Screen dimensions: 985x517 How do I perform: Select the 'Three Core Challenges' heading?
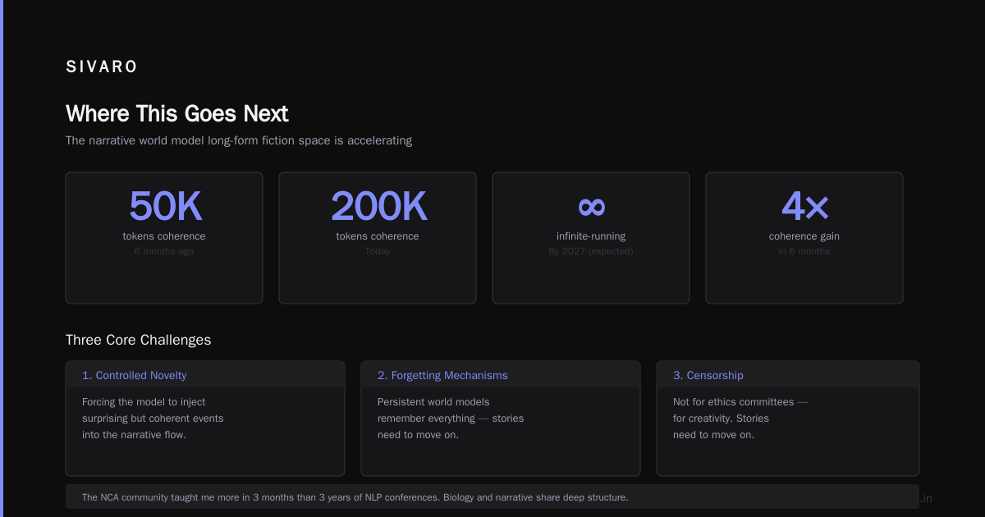click(138, 340)
